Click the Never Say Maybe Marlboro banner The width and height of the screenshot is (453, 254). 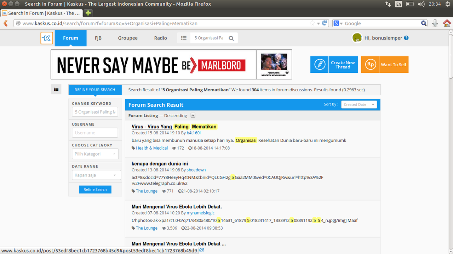click(x=171, y=65)
